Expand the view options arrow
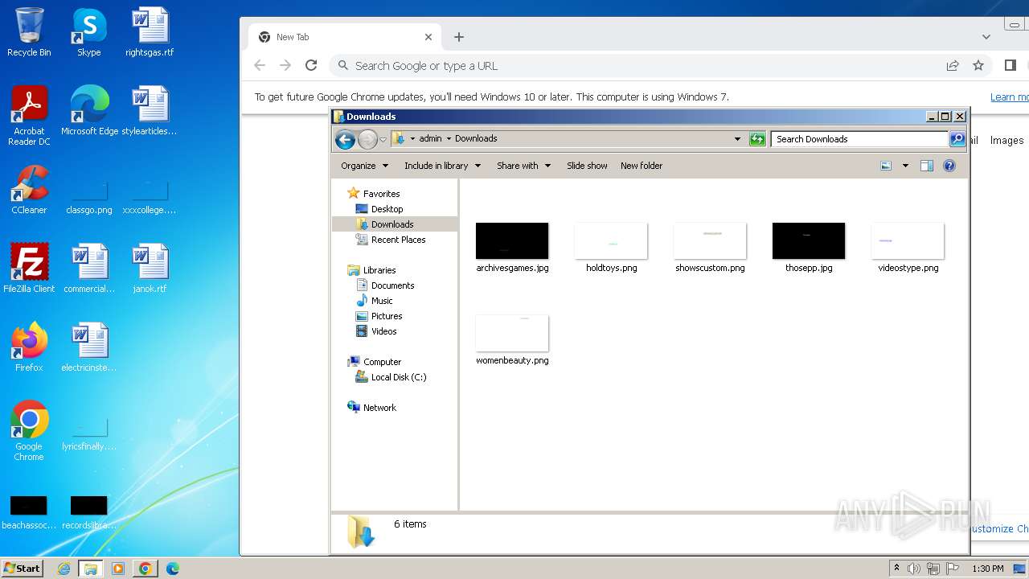This screenshot has height=579, width=1029. [905, 166]
